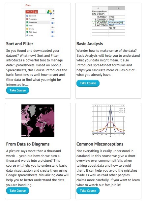Image resolution: width=146 pixels, height=202 pixels.
Task: Open the Common Misconceptions course title
Action: point(100,144)
